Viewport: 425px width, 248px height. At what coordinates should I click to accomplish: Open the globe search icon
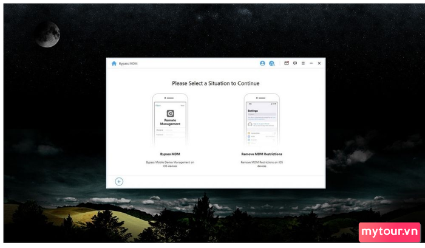(x=271, y=63)
